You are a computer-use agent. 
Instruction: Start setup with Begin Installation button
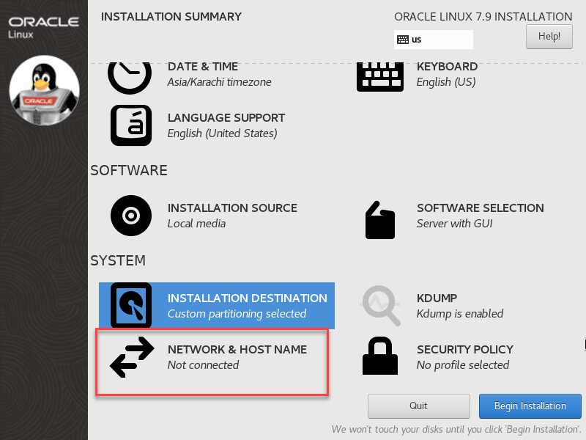pos(530,406)
